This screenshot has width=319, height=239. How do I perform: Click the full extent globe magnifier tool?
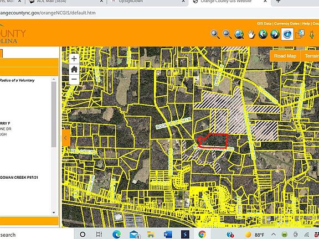(239, 34)
